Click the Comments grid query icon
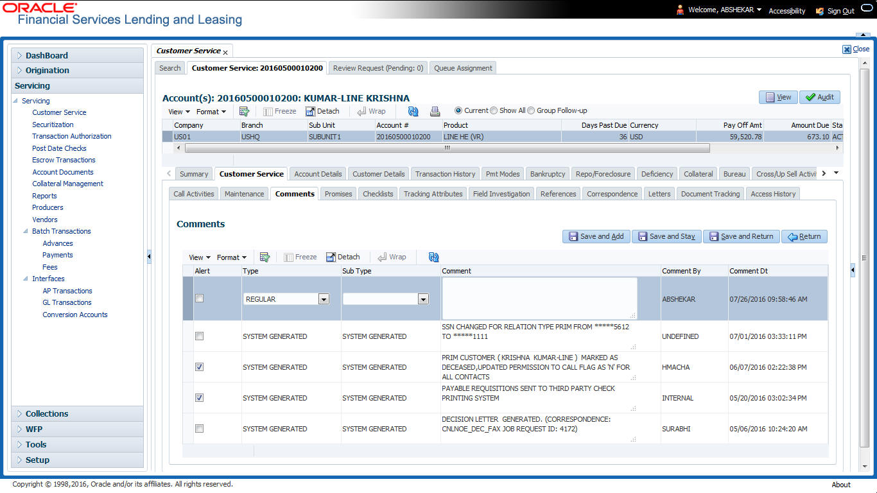 [265, 257]
